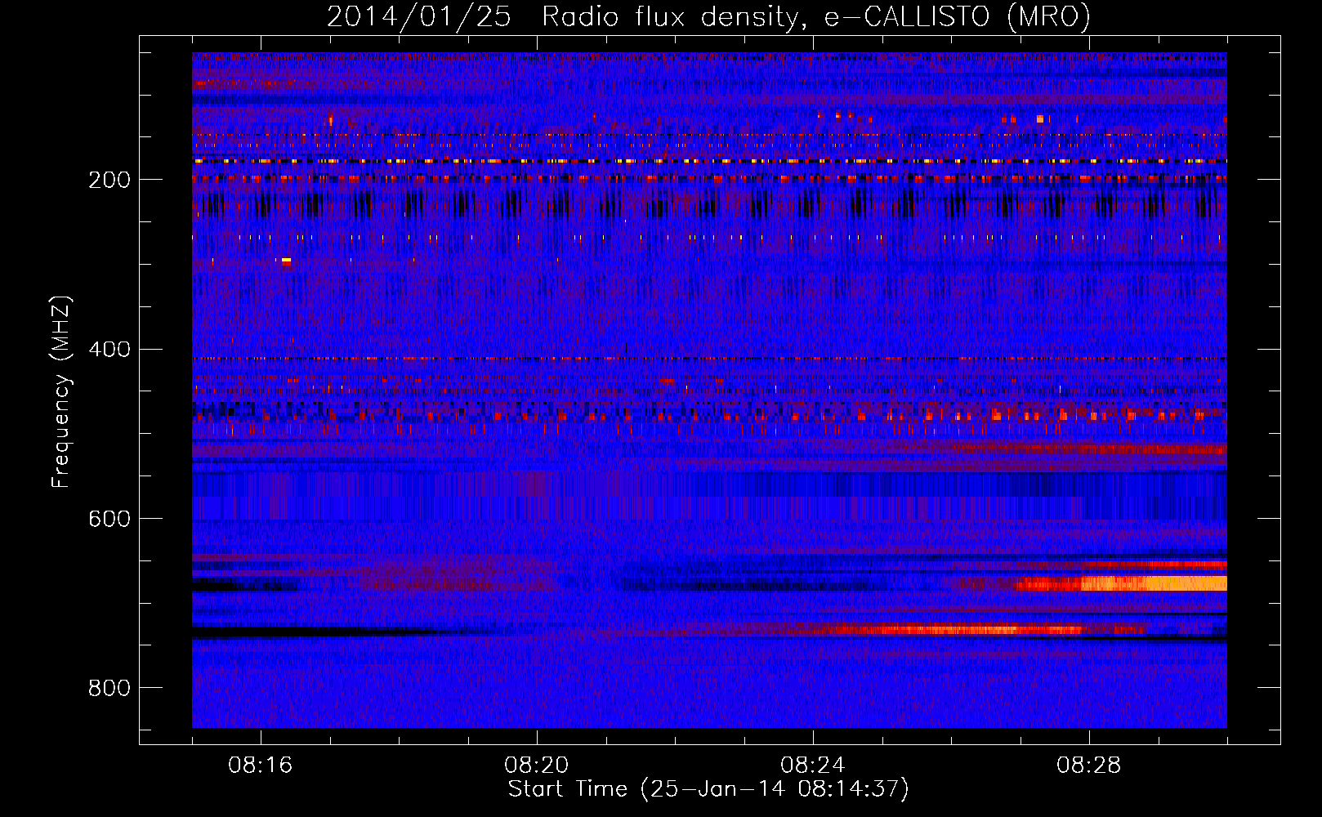Click the 200 frequency tick label
Viewport: 1322px width, 817px height.
(109, 180)
